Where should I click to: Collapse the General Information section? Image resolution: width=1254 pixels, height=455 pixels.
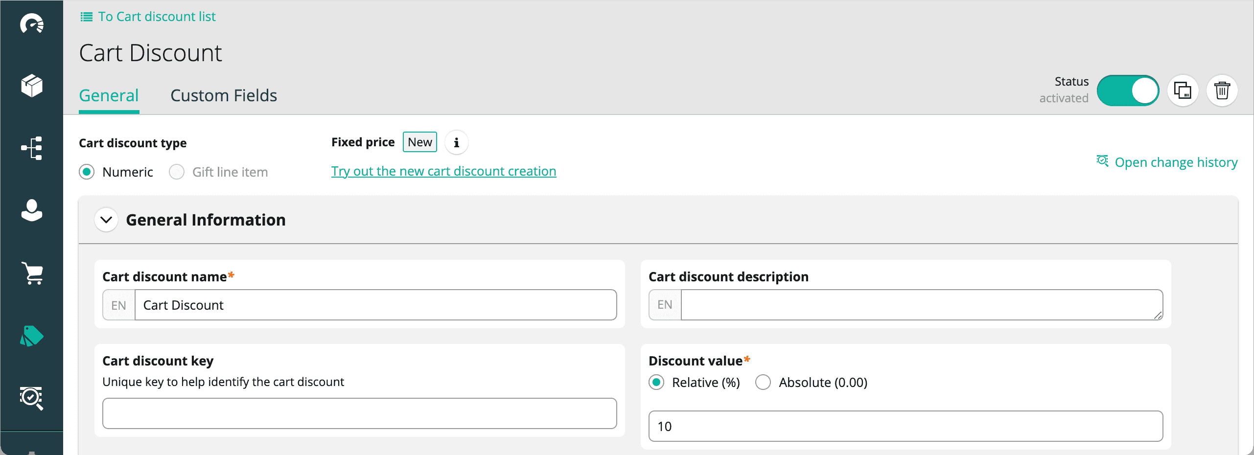pos(106,220)
